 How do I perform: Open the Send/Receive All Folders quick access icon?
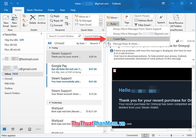6,3
